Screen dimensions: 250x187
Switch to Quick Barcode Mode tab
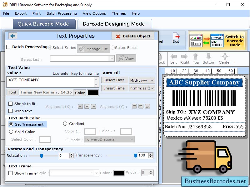[44, 24]
